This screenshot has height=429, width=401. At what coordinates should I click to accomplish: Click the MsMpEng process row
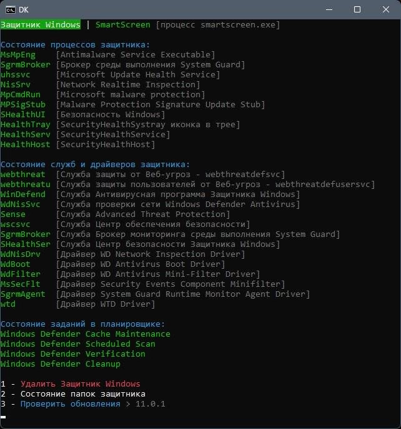coord(107,55)
